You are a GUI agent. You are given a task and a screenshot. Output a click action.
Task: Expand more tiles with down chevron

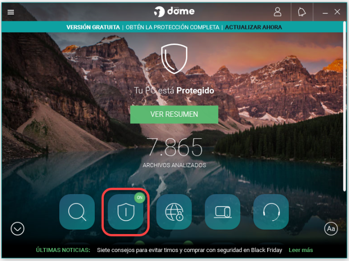[x=17, y=229]
